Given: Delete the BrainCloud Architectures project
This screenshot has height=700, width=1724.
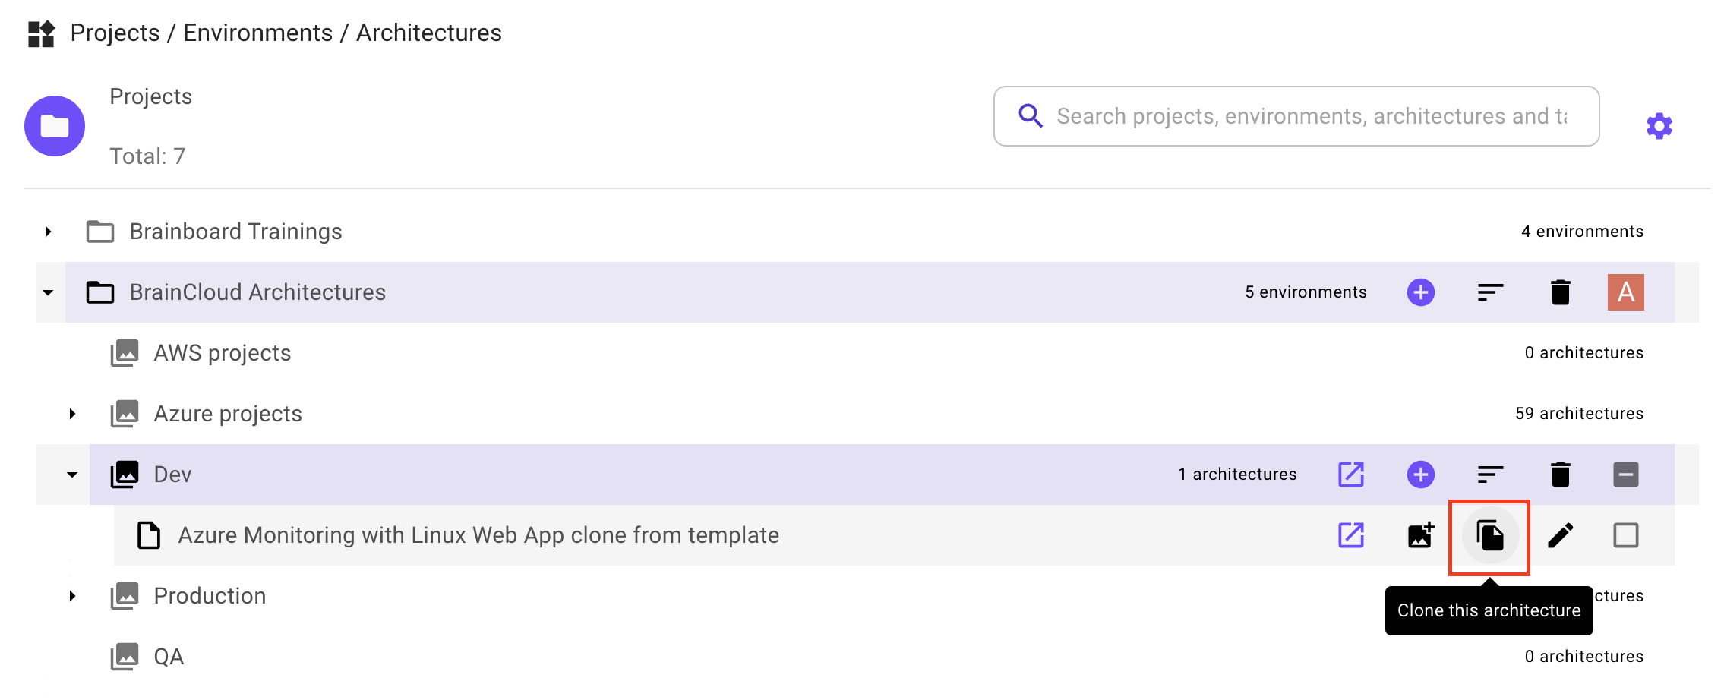Looking at the screenshot, I should tap(1560, 293).
